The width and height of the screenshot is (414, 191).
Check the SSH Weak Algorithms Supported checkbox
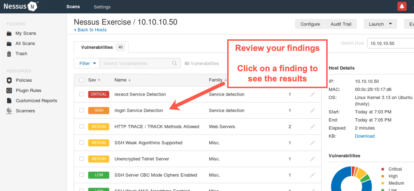pos(81,143)
